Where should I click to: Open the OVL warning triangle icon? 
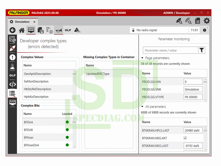(x=77, y=30)
